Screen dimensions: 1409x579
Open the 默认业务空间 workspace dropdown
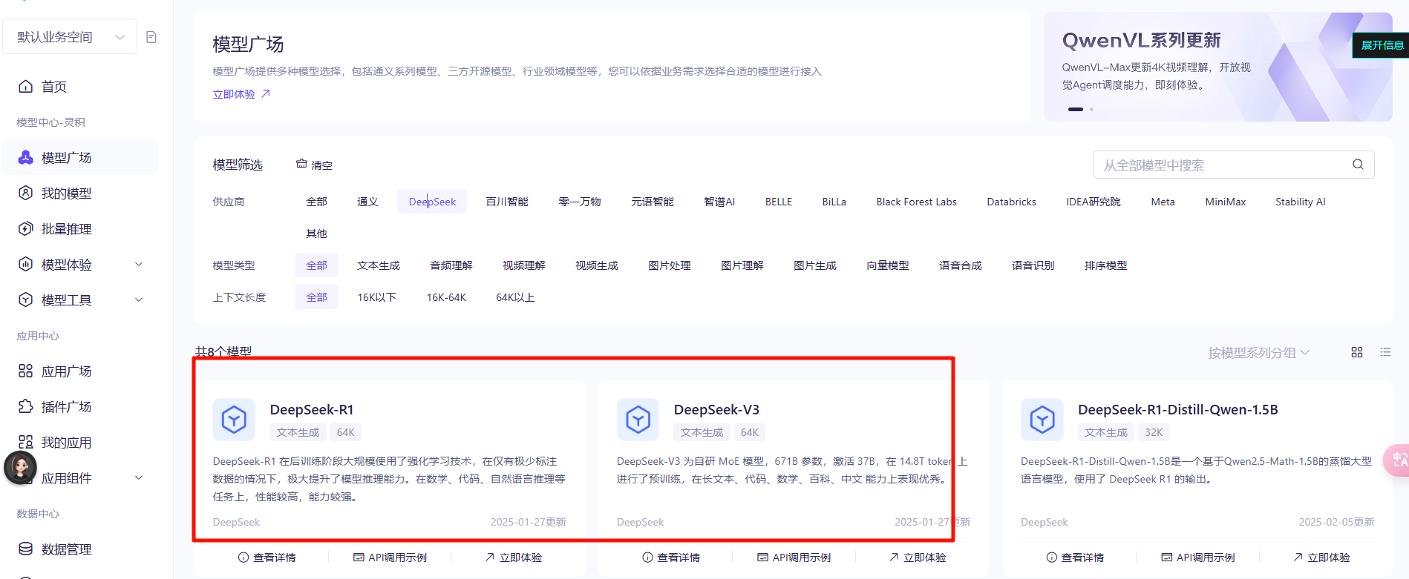coord(70,37)
